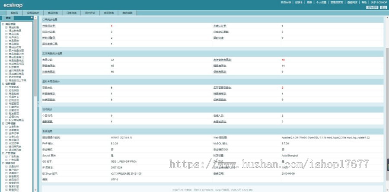This screenshot has width=389, height=192.
Task: Click the icon beside 销售概况
Action: pyautogui.click(x=6, y=176)
